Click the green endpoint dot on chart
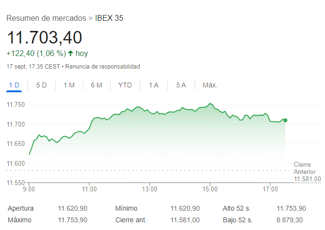325x230 pixels. (285, 120)
